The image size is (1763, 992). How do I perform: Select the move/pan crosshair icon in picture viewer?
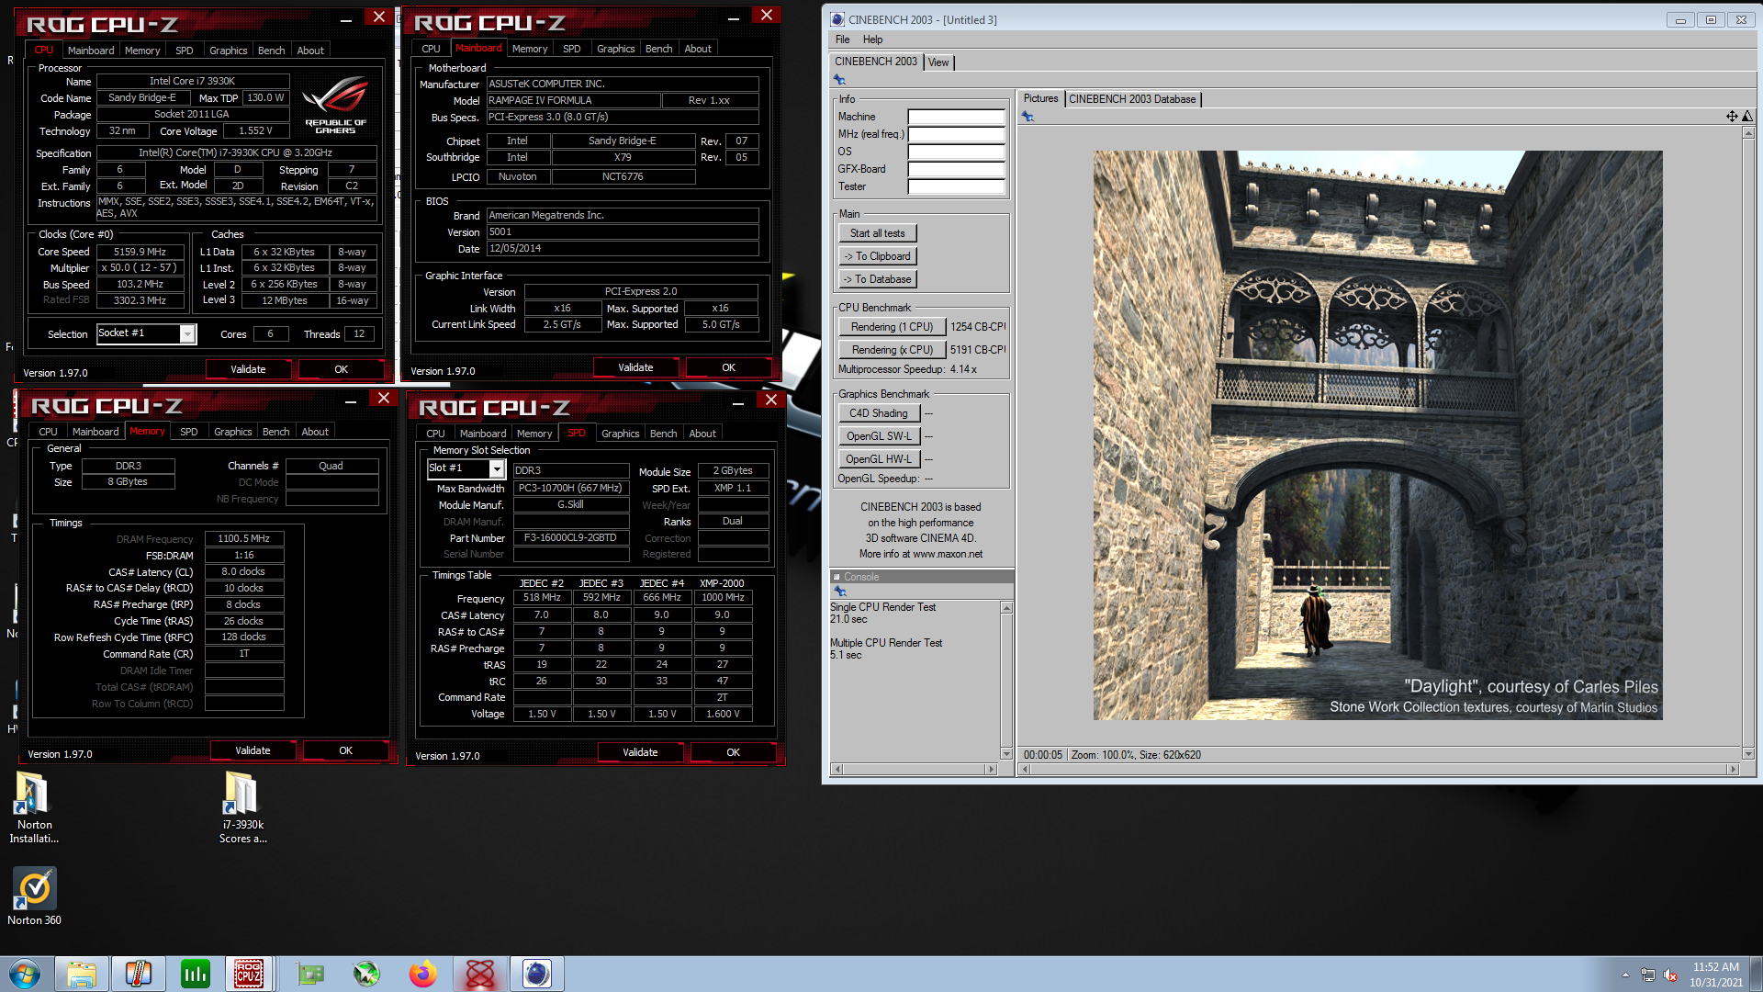1732,117
